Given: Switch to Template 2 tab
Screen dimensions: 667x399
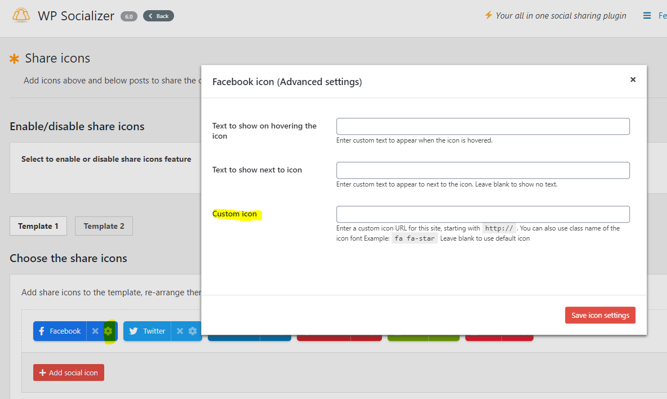Looking at the screenshot, I should (x=104, y=226).
